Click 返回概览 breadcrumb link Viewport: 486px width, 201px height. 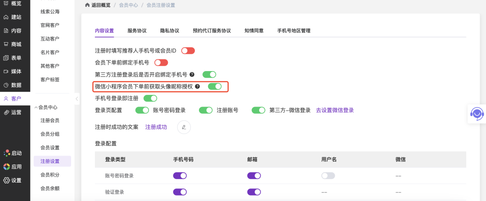click(97, 5)
